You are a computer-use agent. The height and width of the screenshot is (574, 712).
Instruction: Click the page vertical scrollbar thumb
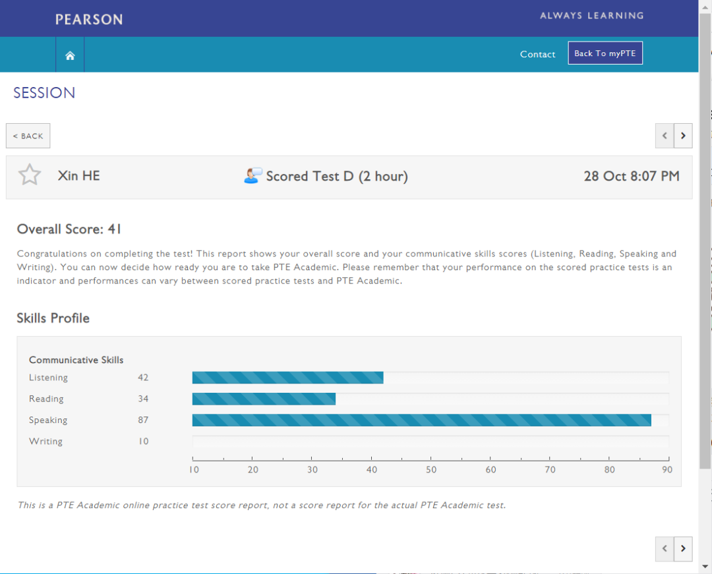pyautogui.click(x=705, y=241)
